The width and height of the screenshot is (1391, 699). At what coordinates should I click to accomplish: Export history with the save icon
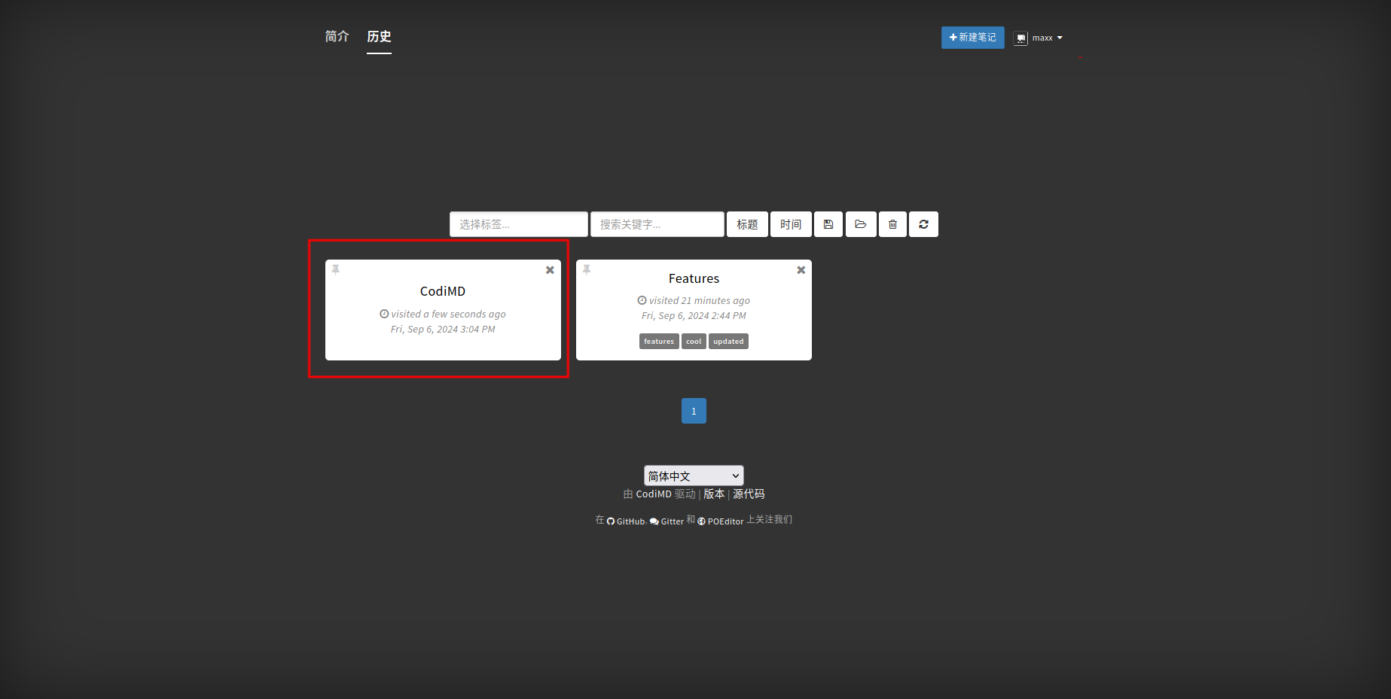tap(828, 224)
